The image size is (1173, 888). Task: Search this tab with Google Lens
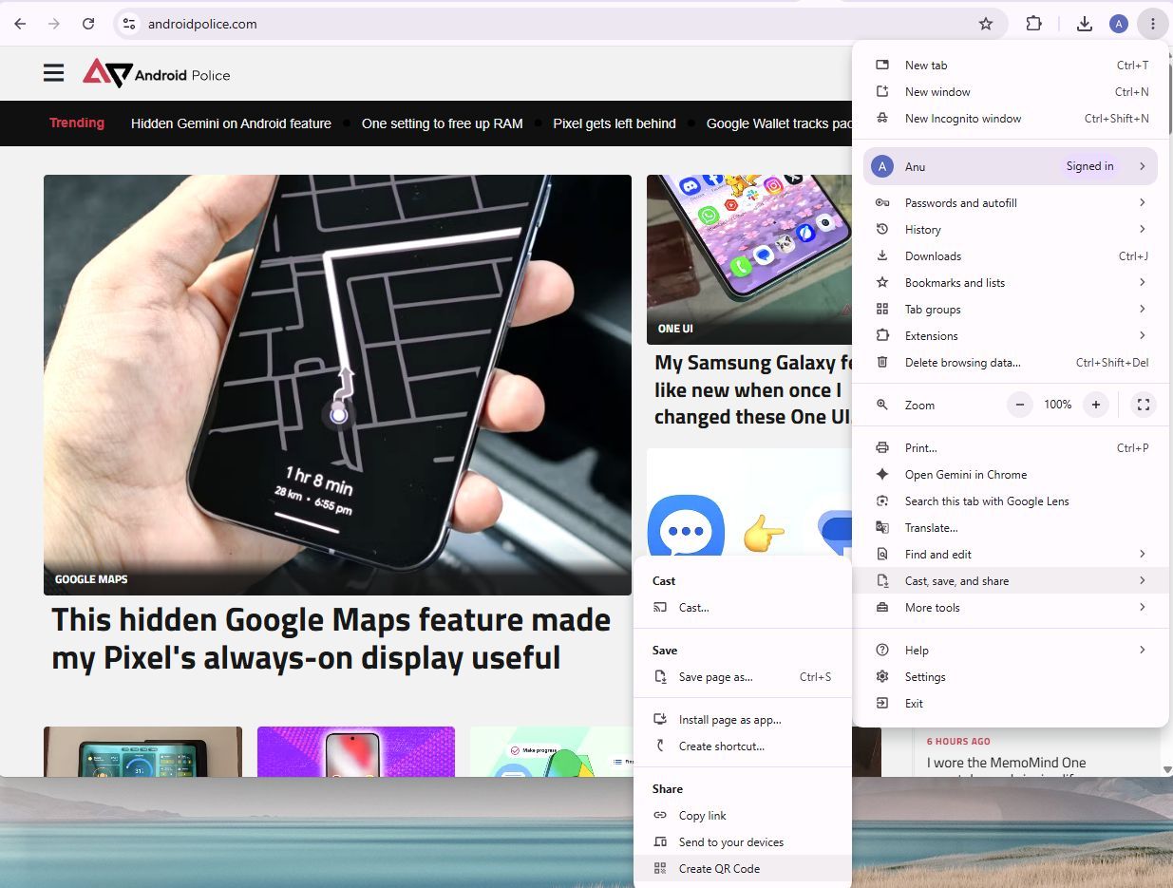point(1011,501)
